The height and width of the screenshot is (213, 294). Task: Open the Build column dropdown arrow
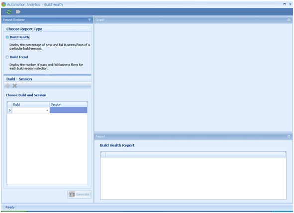(x=47, y=110)
